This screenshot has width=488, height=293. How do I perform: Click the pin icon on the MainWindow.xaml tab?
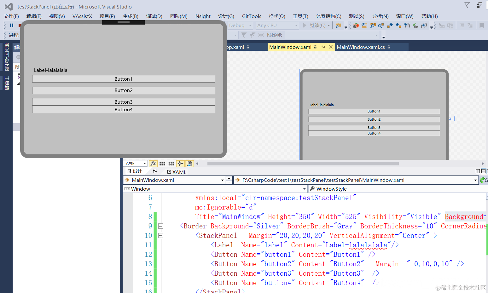coord(323,47)
